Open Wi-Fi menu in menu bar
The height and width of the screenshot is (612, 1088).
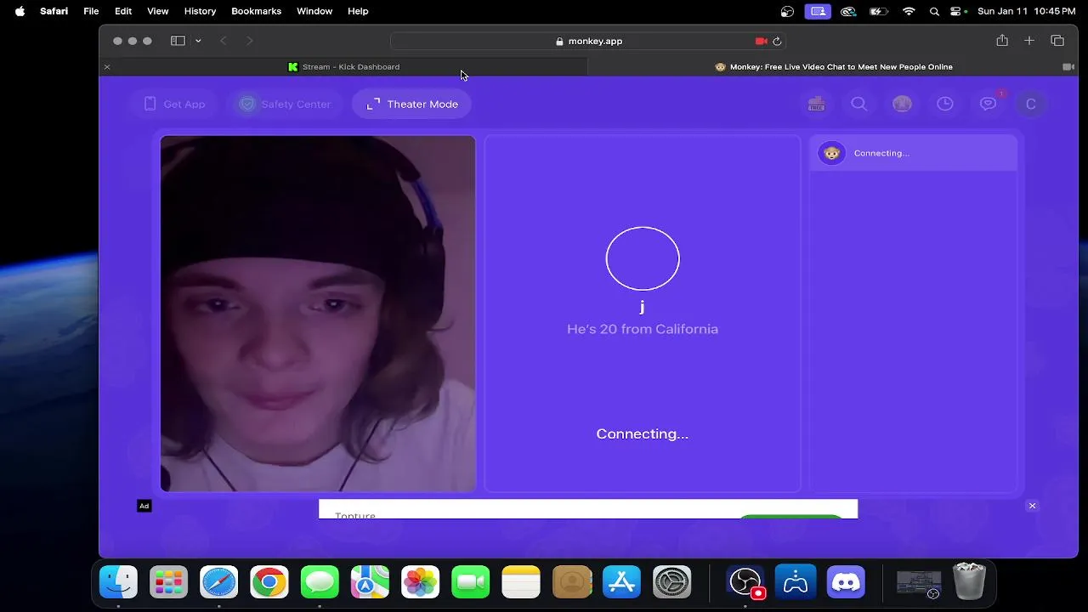909,11
